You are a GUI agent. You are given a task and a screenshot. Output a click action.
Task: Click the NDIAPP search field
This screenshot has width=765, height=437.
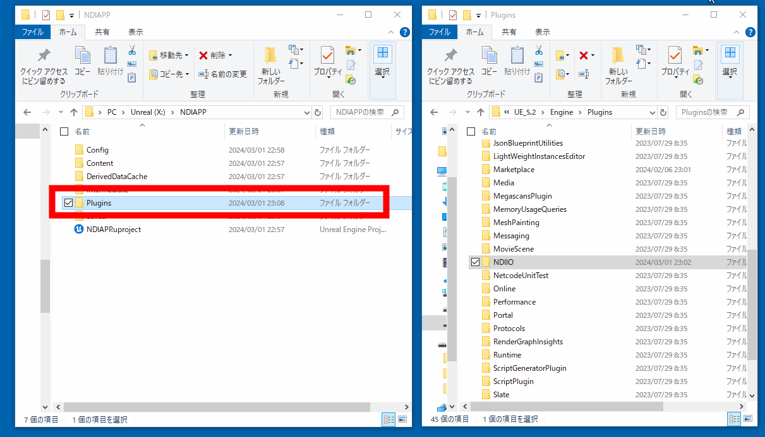pyautogui.click(x=361, y=112)
